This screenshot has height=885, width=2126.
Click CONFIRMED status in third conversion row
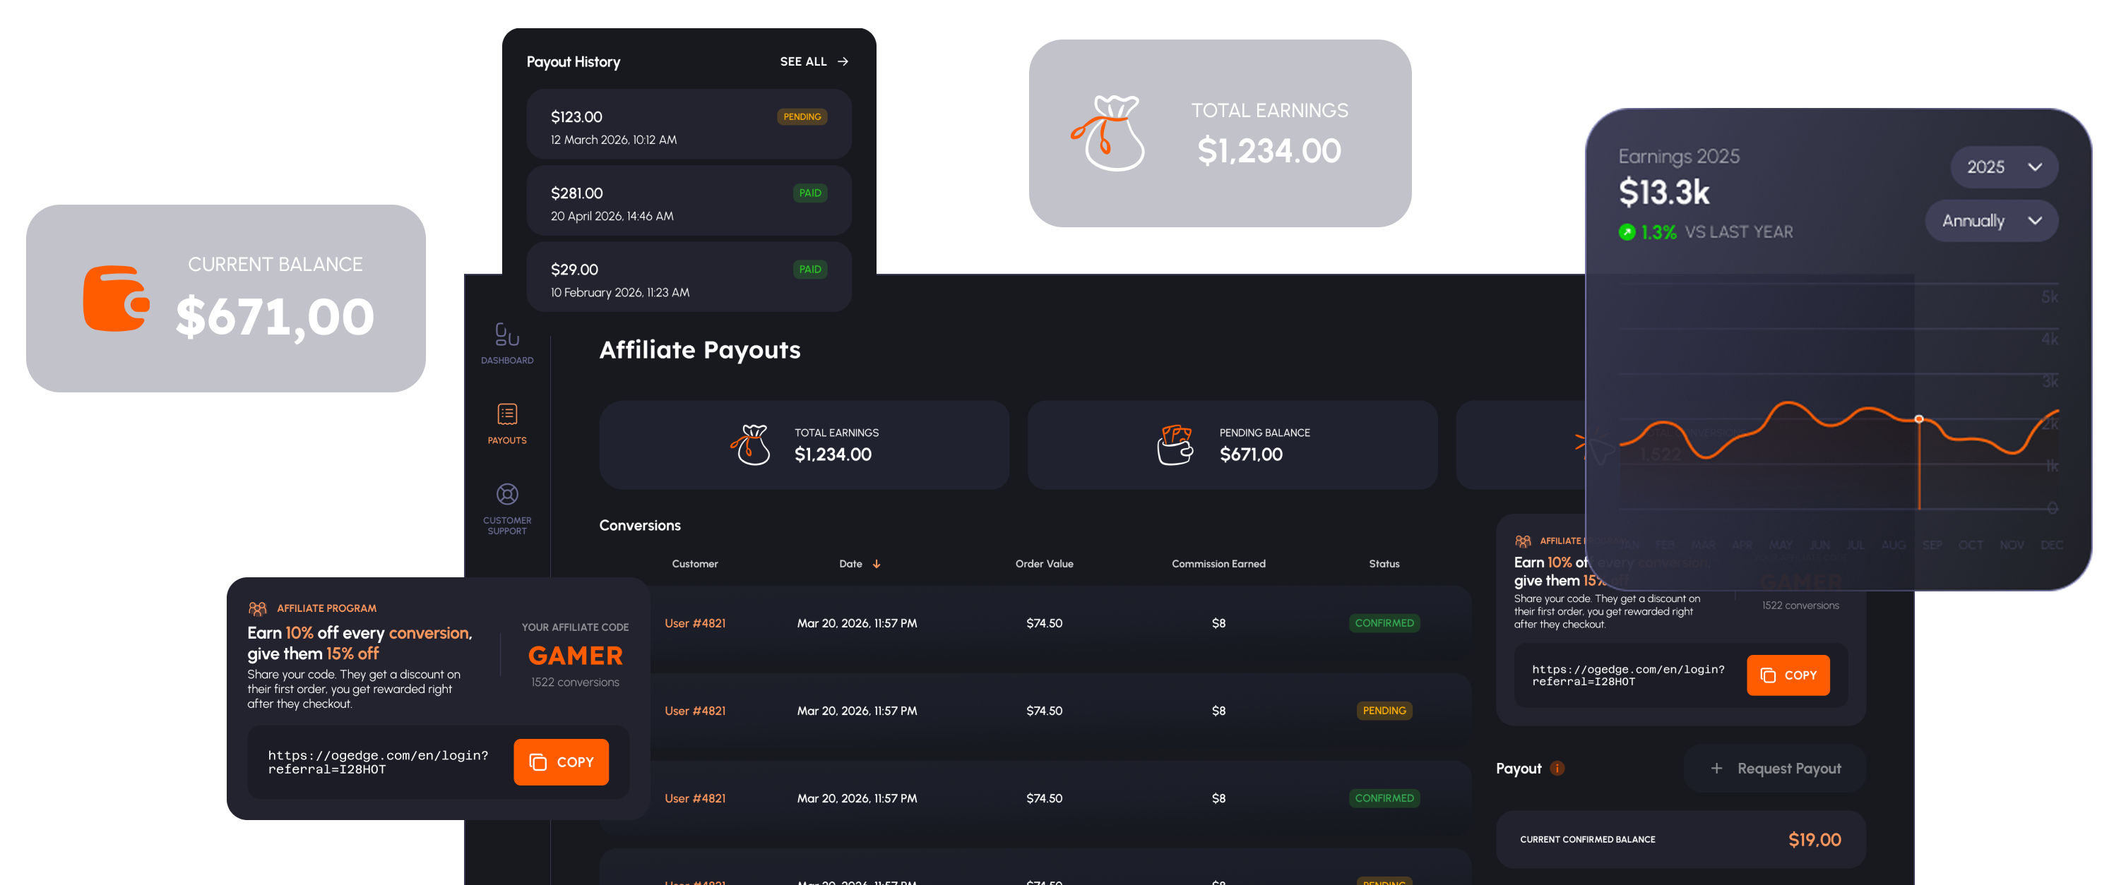coord(1384,798)
